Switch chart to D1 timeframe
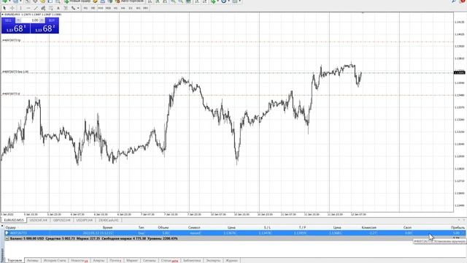Image resolution: width=467 pixels, height=263 pixels. [131, 8]
